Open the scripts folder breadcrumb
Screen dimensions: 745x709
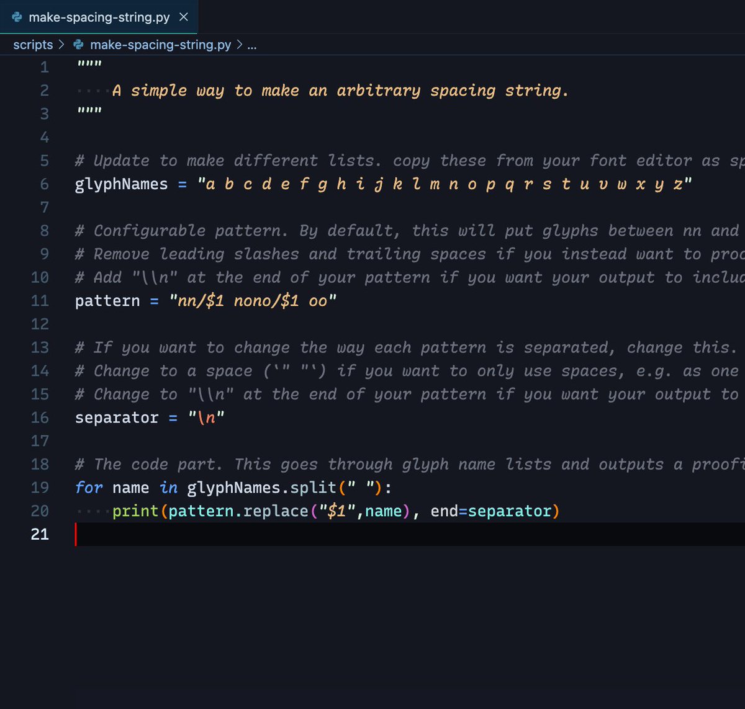pos(33,45)
